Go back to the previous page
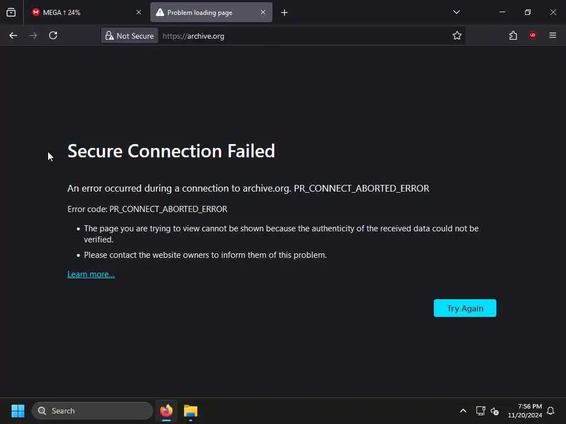 tap(13, 36)
